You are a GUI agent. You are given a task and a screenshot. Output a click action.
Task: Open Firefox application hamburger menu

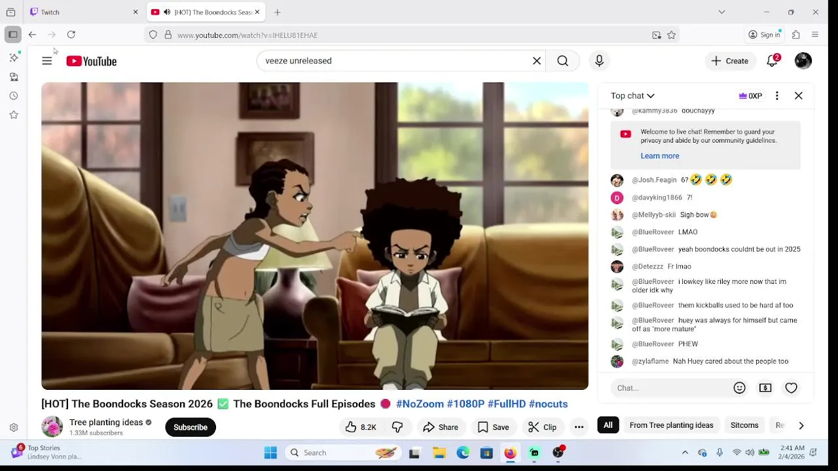click(815, 35)
